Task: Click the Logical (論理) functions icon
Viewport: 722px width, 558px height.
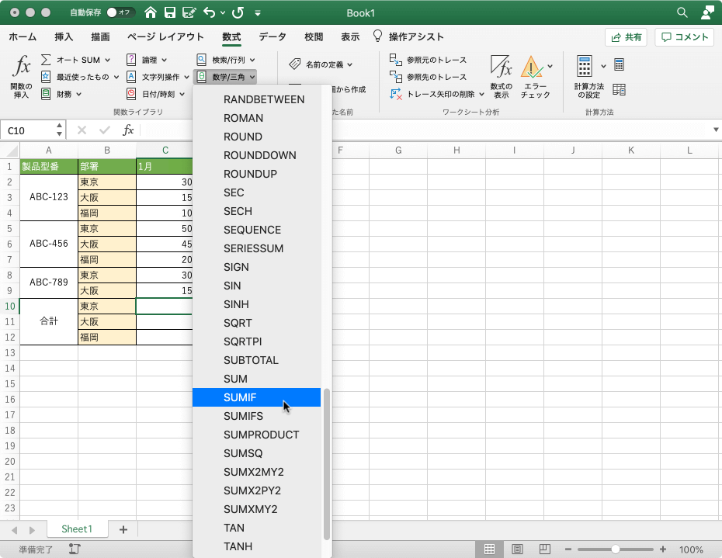Action: pos(131,60)
